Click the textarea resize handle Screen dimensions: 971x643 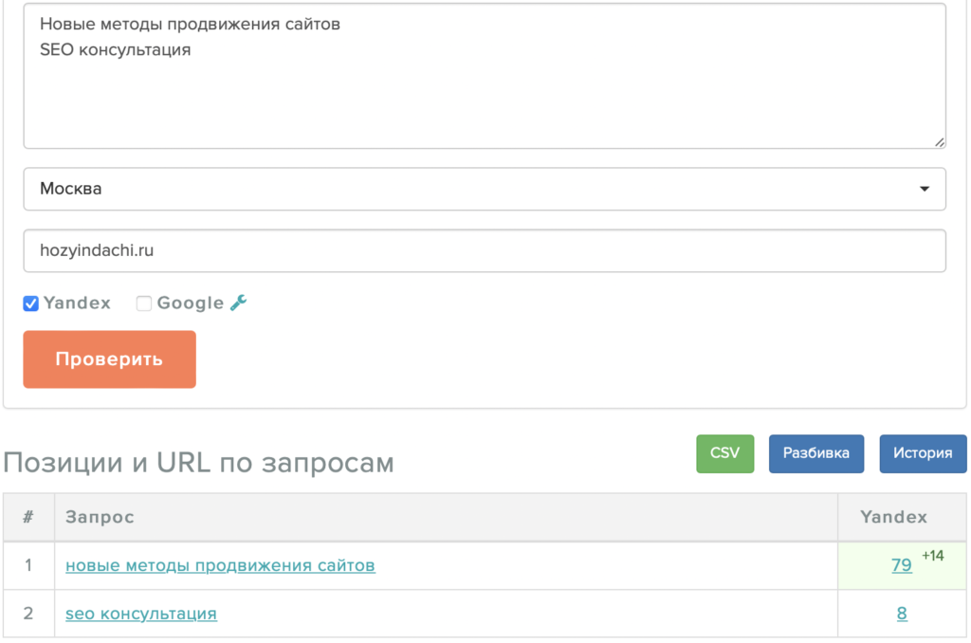(940, 142)
